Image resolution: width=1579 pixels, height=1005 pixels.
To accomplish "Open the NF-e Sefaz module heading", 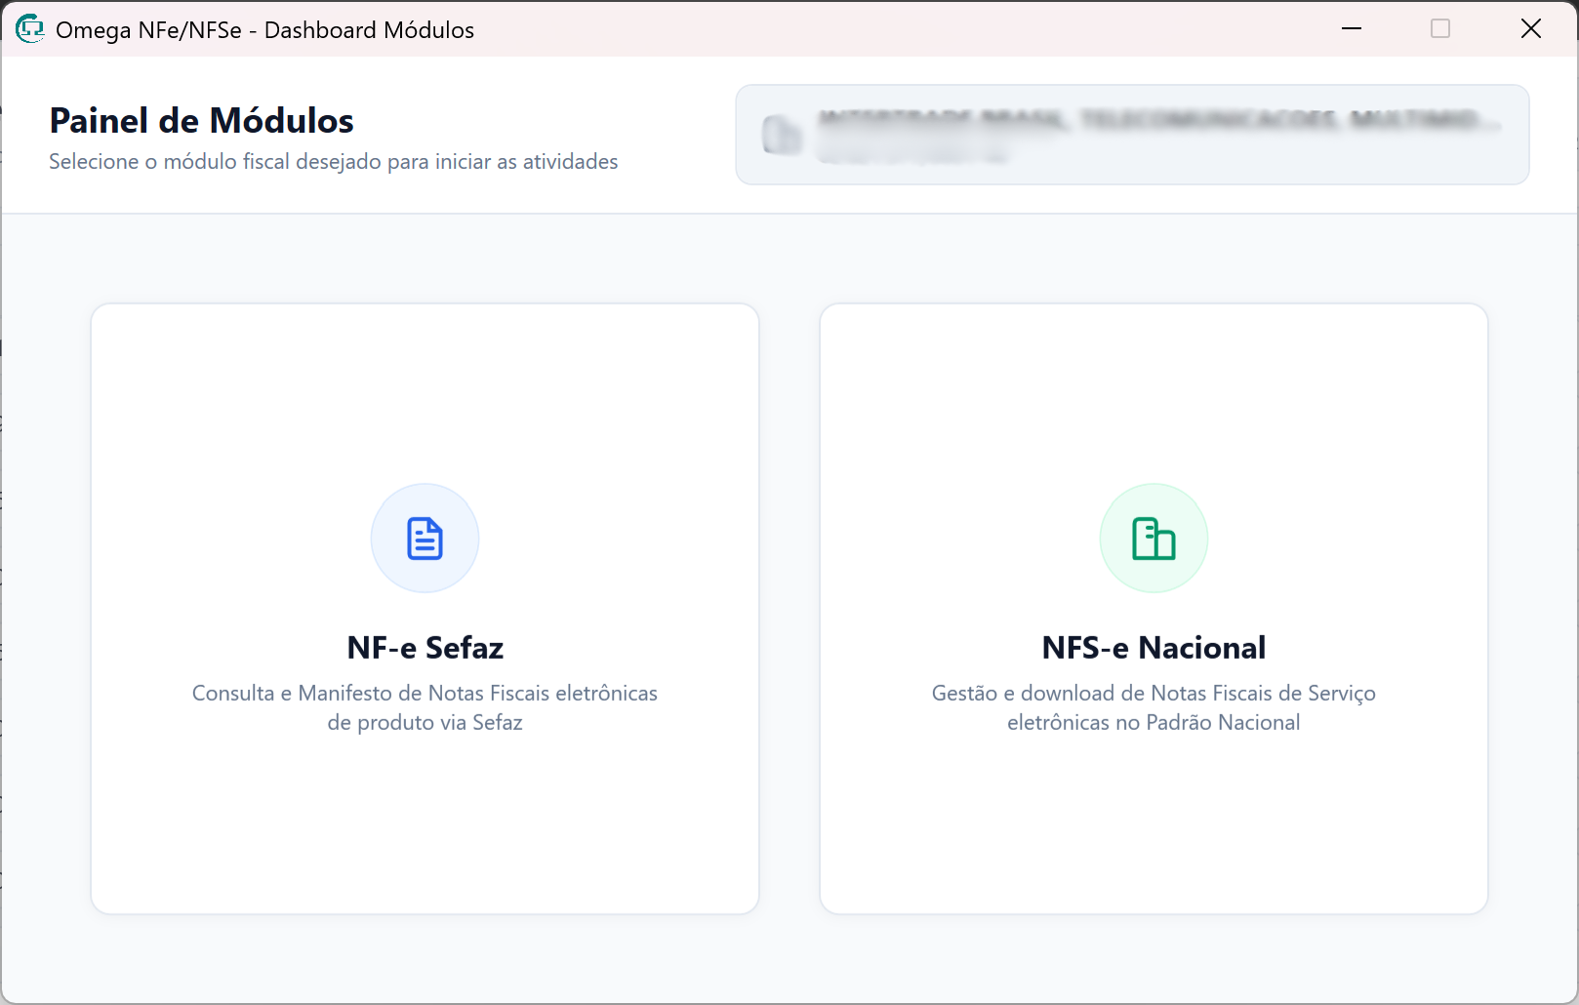I will pyautogui.click(x=425, y=648).
